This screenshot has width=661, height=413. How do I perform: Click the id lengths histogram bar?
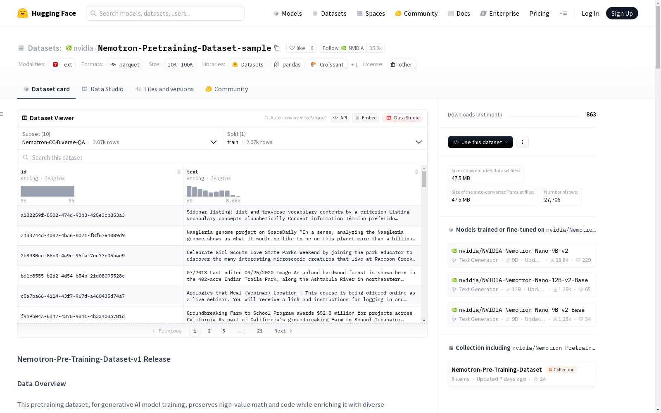pos(48,191)
